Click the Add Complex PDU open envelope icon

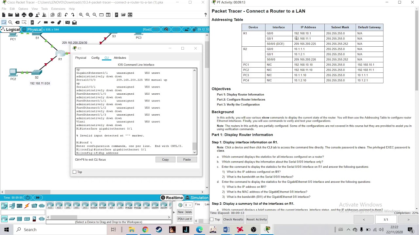74,22
